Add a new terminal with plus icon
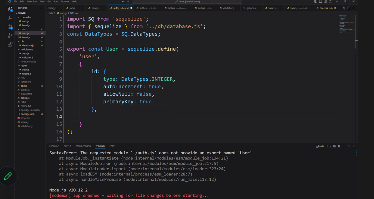The height and width of the screenshot is (199, 374). pos(327,146)
